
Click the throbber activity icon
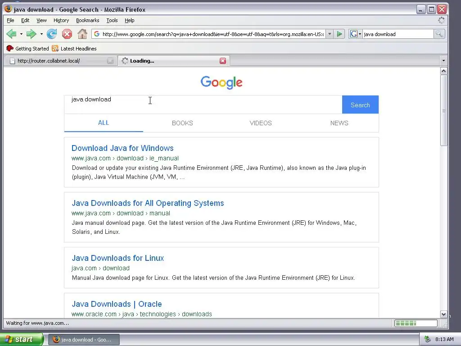tap(441, 20)
